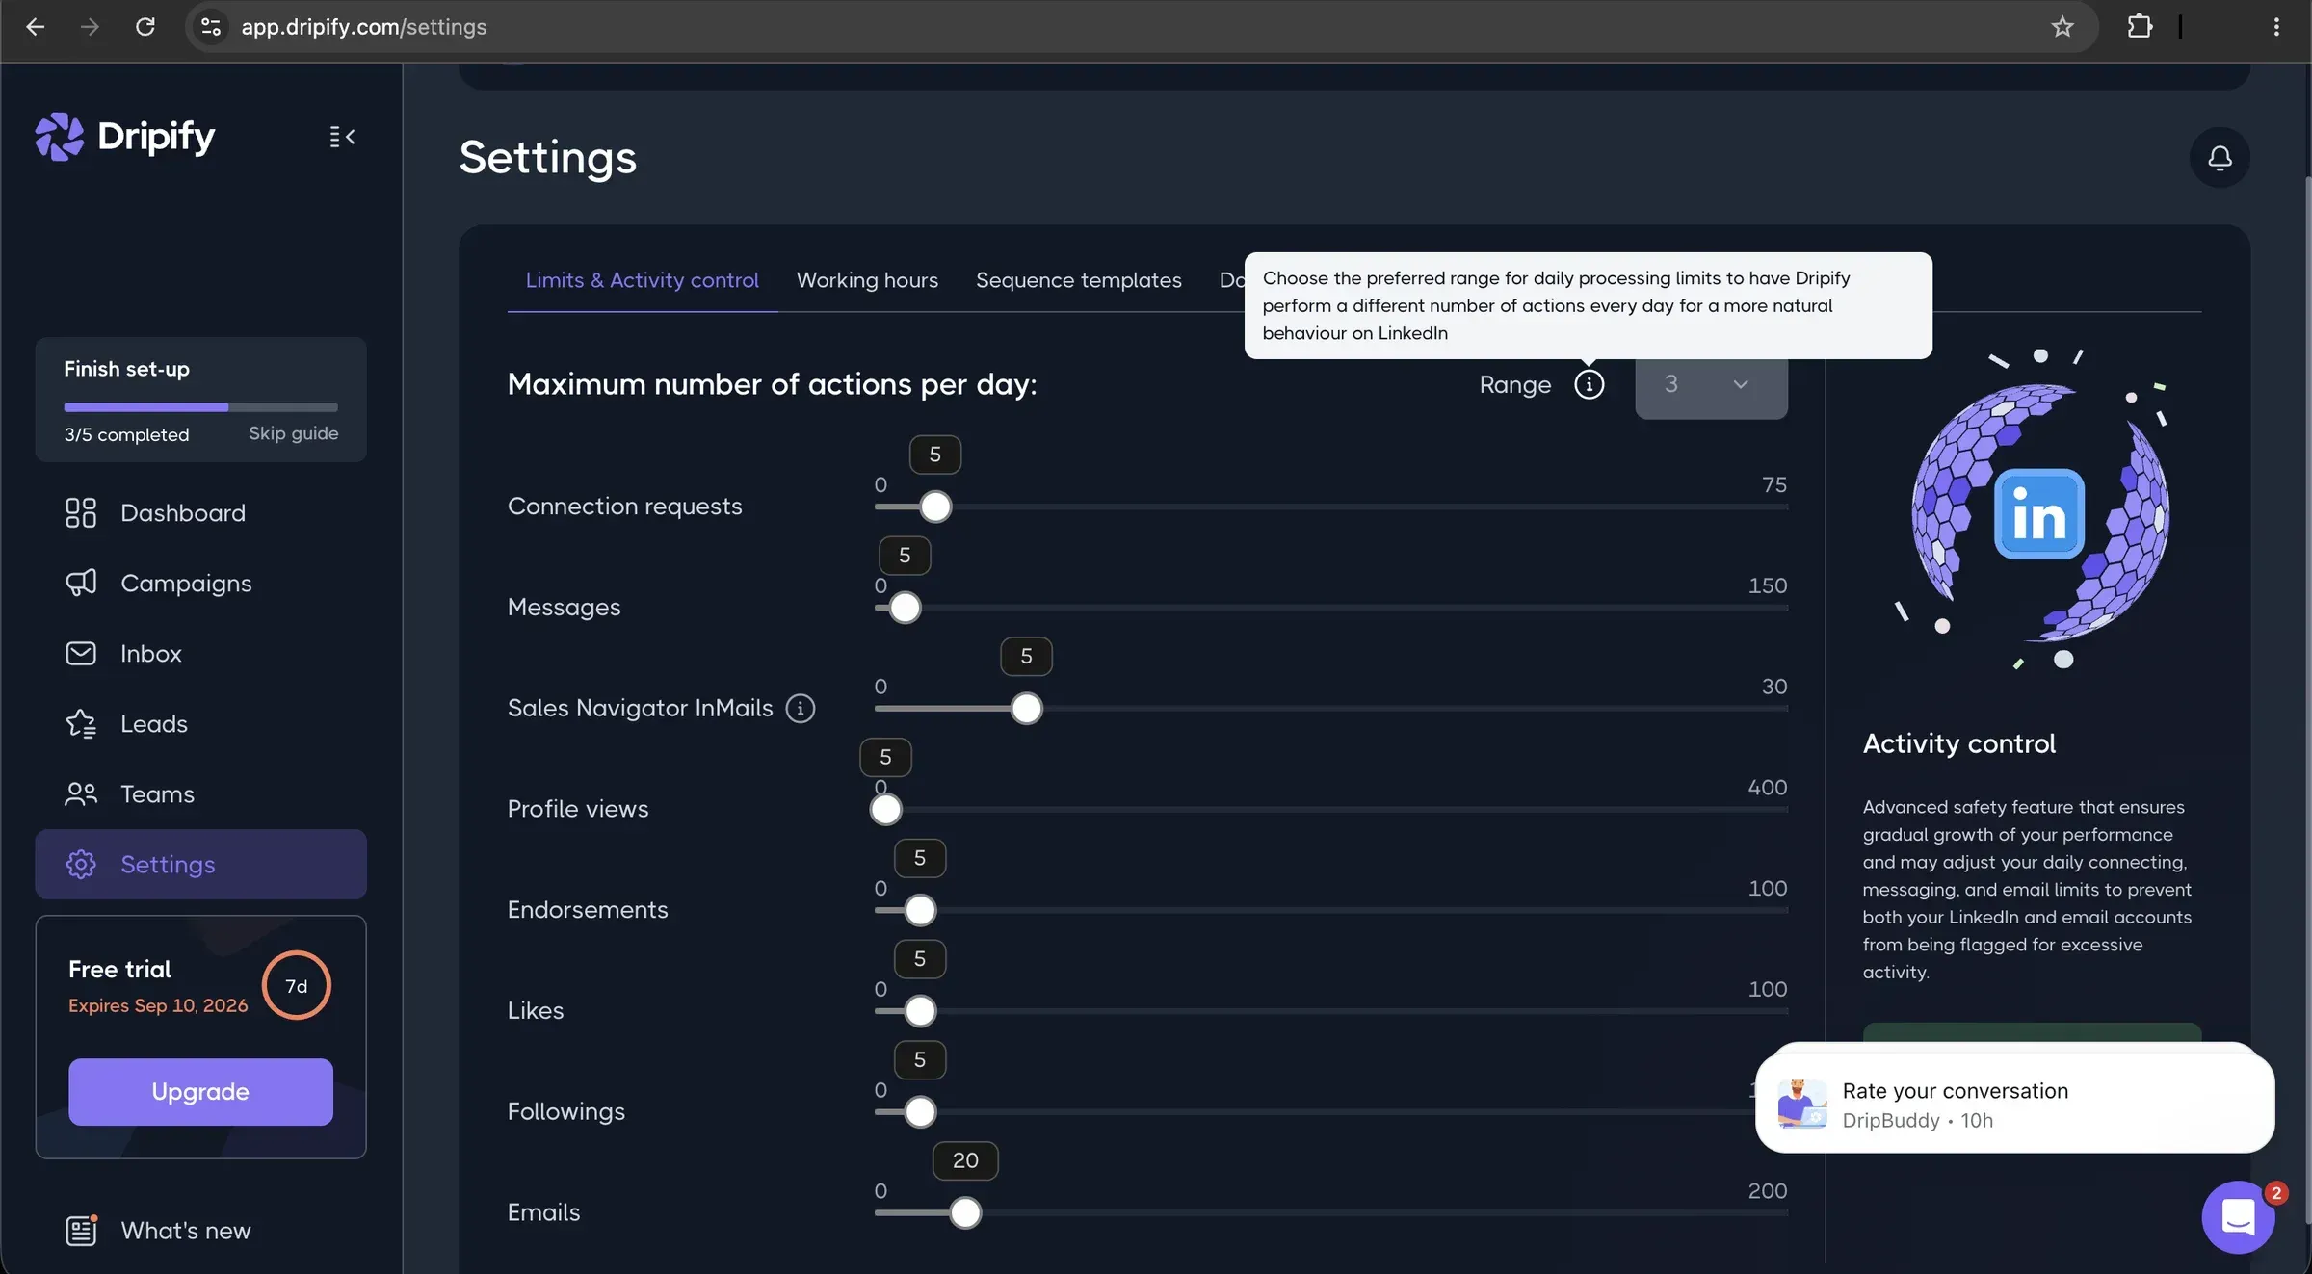
Task: Click the 7d free trial countdown circle
Action: tap(297, 985)
